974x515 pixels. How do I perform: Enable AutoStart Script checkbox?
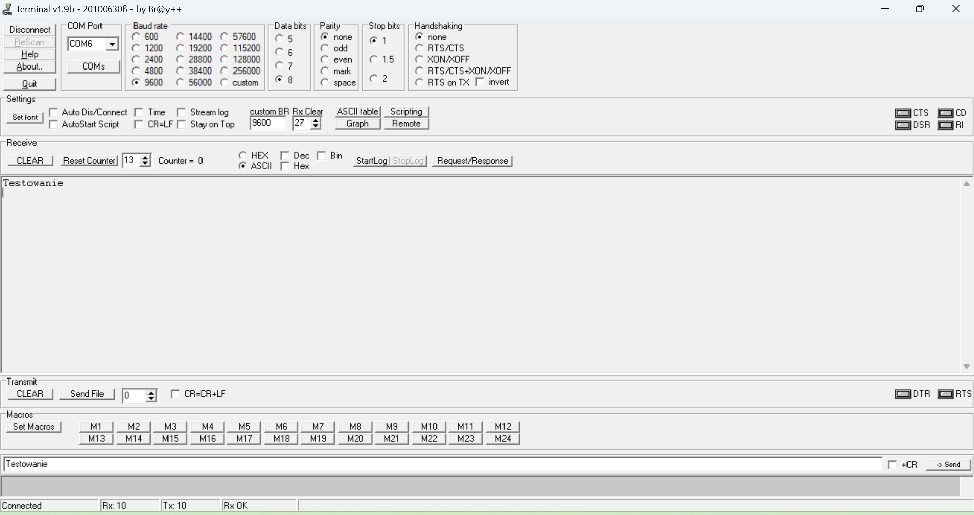[54, 124]
